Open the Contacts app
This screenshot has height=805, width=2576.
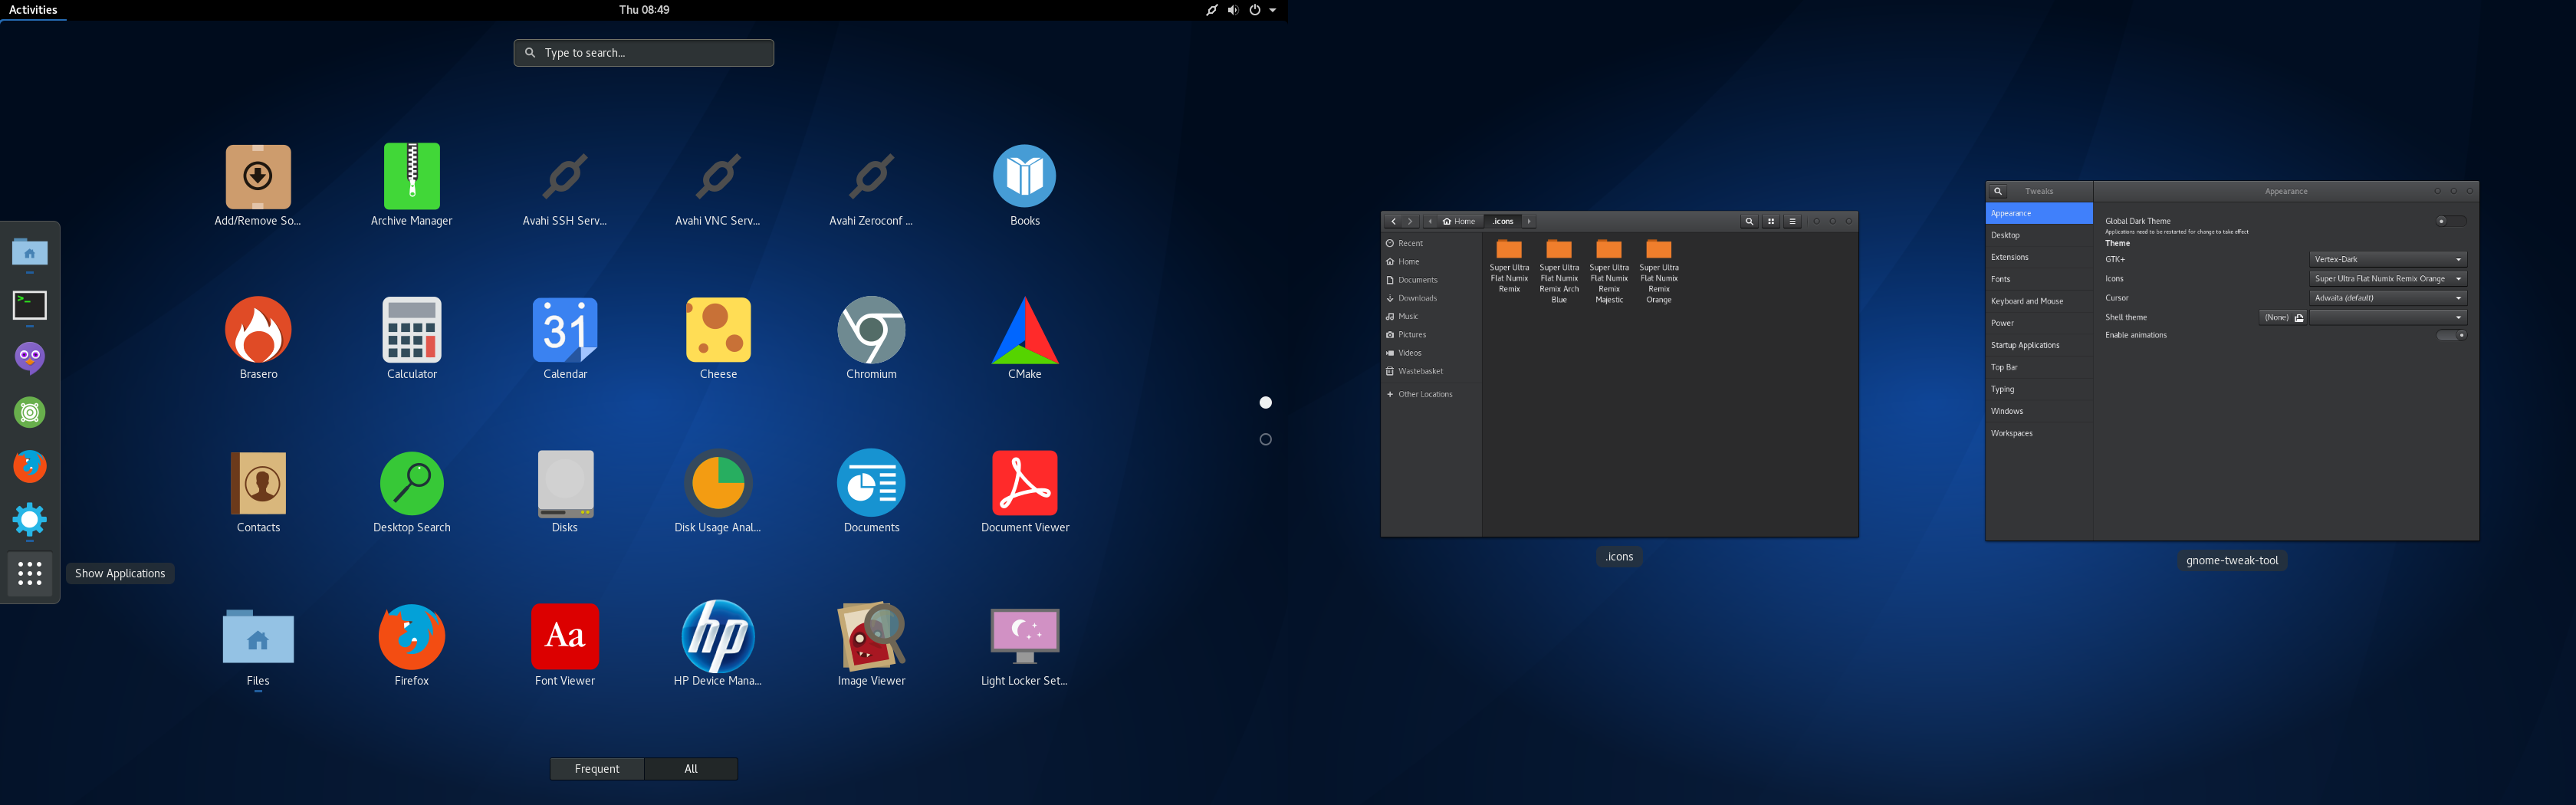(258, 491)
